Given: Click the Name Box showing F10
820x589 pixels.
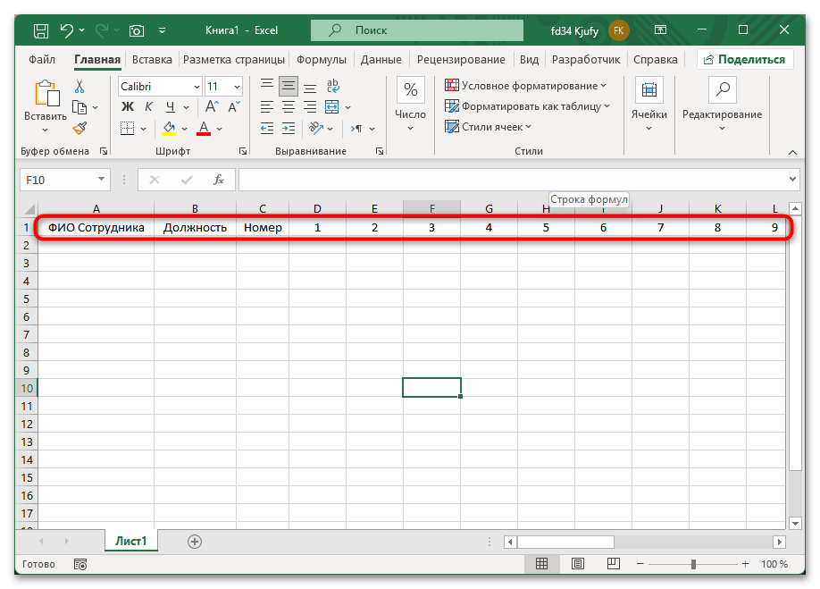Looking at the screenshot, I should (x=64, y=180).
